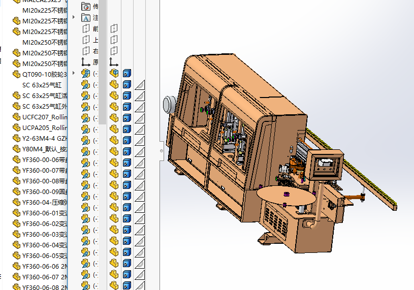Screen dimensions: 414x290
Task: Select the Y2-63M4-4 GZH part icon
Action: (16, 138)
